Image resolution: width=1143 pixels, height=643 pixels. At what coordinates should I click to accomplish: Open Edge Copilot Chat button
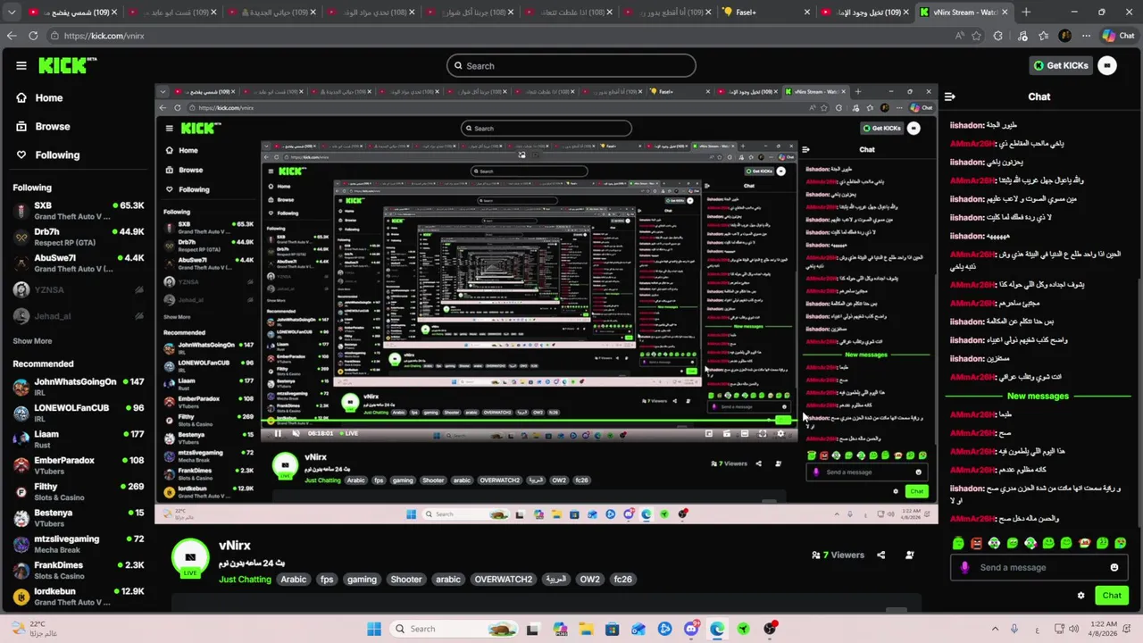pos(1118,36)
